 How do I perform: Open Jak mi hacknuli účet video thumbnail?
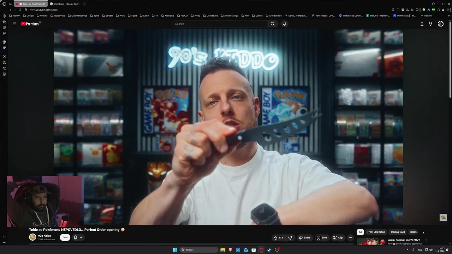pyautogui.click(x=371, y=242)
